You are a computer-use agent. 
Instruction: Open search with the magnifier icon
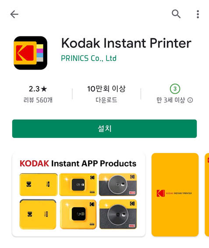coord(176,14)
